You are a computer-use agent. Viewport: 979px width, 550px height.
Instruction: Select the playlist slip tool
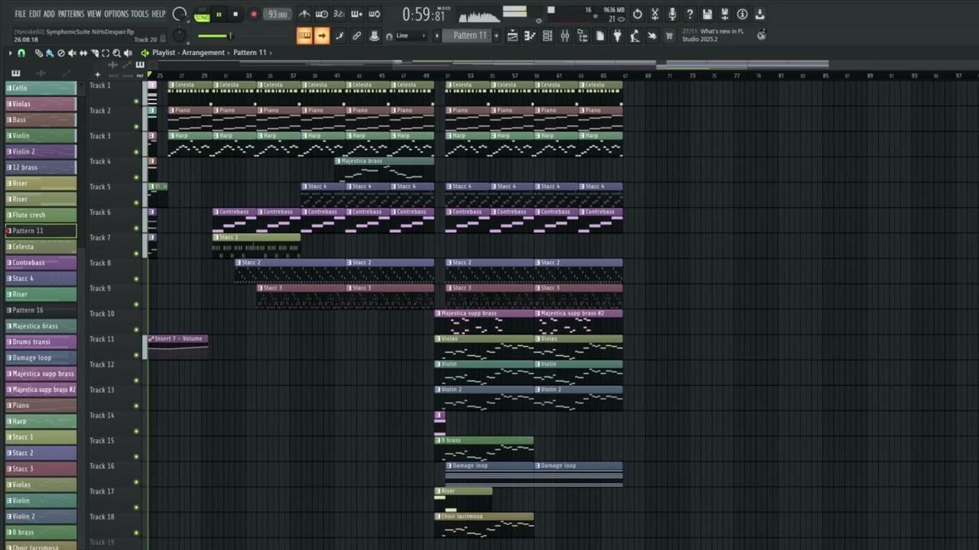coord(83,53)
